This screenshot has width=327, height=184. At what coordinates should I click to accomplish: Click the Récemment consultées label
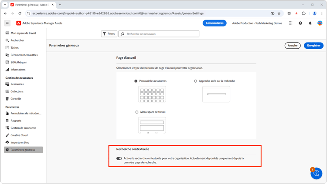(24, 55)
